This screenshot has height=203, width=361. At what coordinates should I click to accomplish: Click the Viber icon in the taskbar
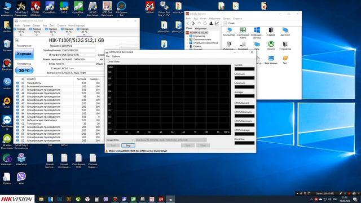[105, 199]
